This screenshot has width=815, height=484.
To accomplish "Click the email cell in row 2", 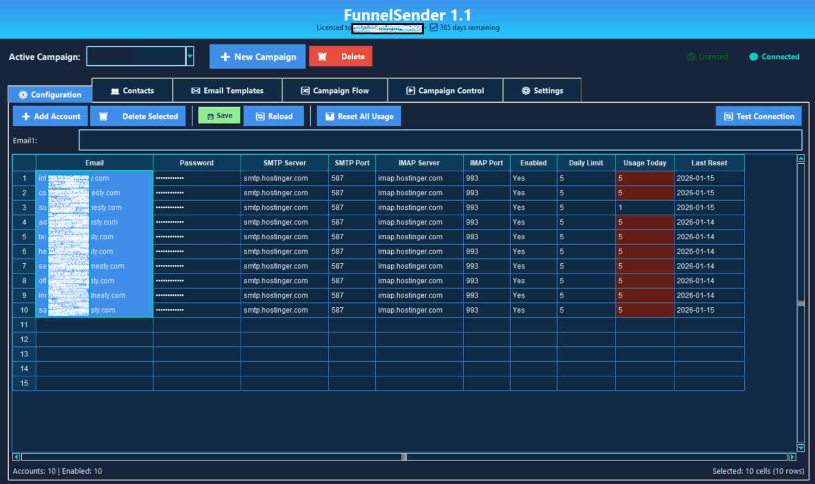I will [95, 193].
